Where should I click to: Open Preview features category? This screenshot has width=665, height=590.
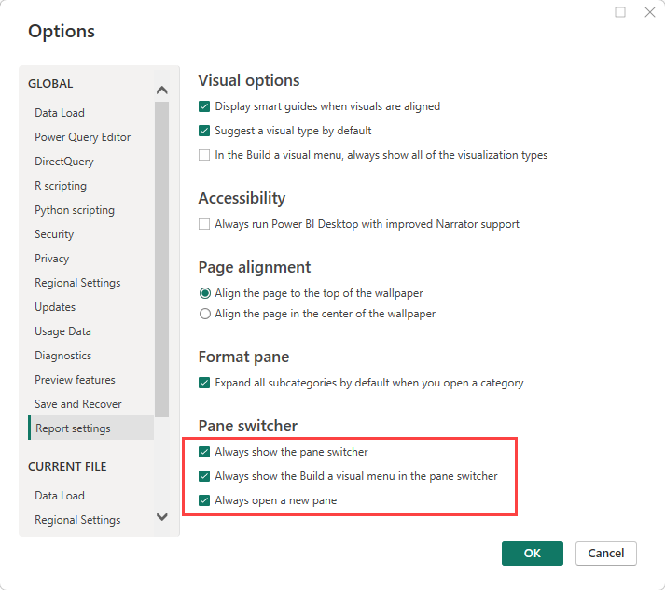(75, 380)
